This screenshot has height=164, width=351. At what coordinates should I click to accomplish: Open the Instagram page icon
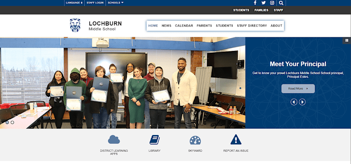(x=272, y=3)
